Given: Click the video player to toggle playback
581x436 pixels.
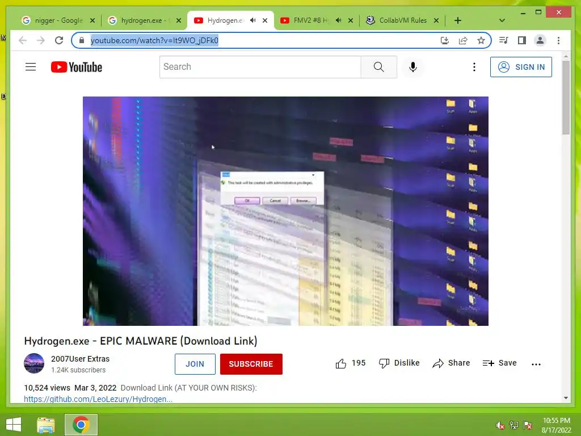Looking at the screenshot, I should (x=285, y=211).
